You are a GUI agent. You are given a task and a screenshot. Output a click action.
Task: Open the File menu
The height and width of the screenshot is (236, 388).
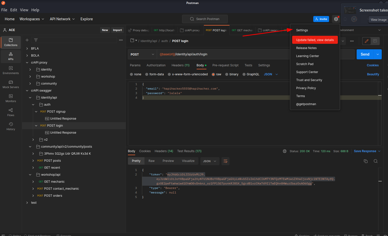click(x=4, y=10)
